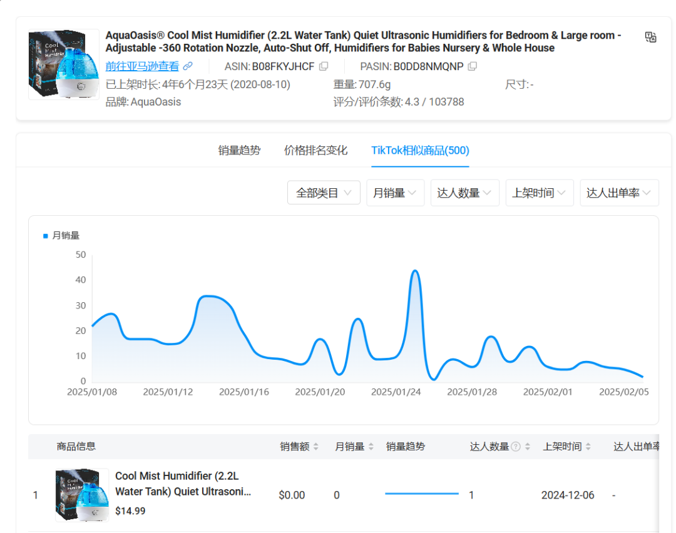This screenshot has width=676, height=533.
Task: Switch to the 销量趋势 tab
Action: tap(239, 150)
